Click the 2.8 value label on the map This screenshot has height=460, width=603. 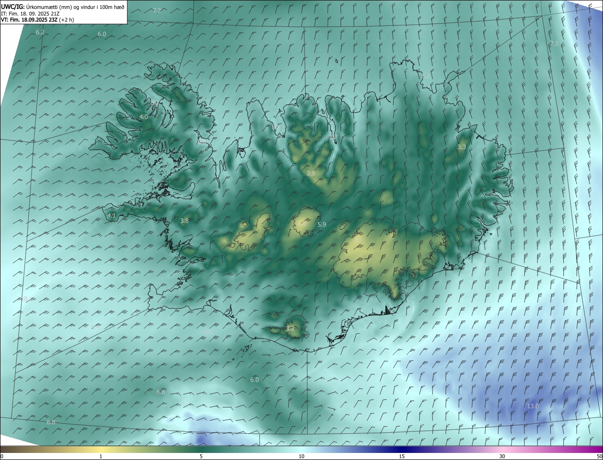311,174
